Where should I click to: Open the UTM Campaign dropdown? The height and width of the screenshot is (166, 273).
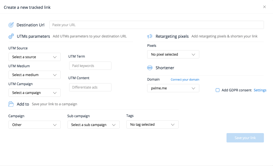tap(34, 93)
